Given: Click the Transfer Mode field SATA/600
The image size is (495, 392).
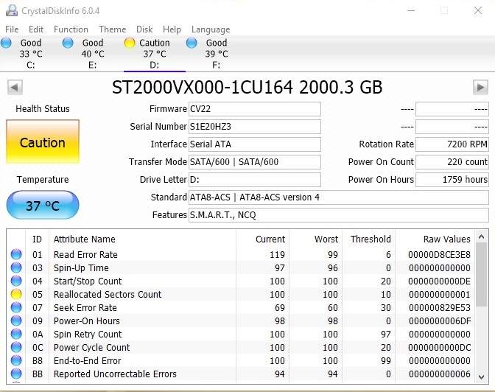Looking at the screenshot, I should pos(254,162).
